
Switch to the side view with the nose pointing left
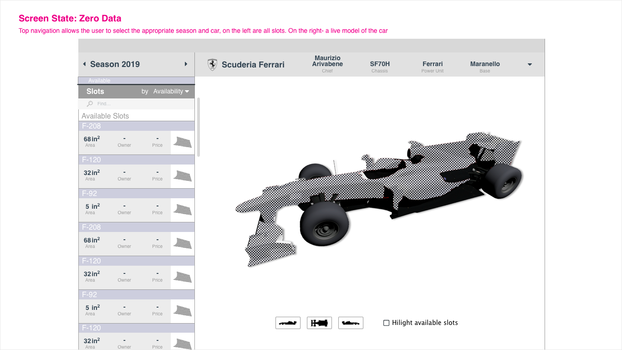pyautogui.click(x=288, y=323)
